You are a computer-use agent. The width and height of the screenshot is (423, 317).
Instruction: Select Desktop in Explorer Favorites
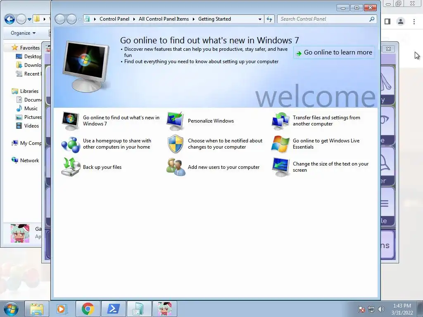[x=33, y=56]
